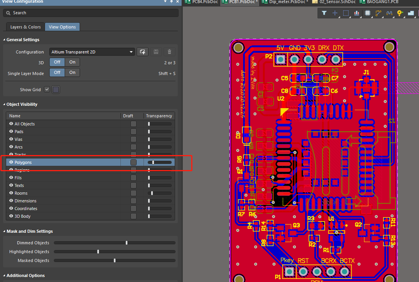Turn 3D mode On
Viewport: 419px width, 282px height.
click(72, 62)
